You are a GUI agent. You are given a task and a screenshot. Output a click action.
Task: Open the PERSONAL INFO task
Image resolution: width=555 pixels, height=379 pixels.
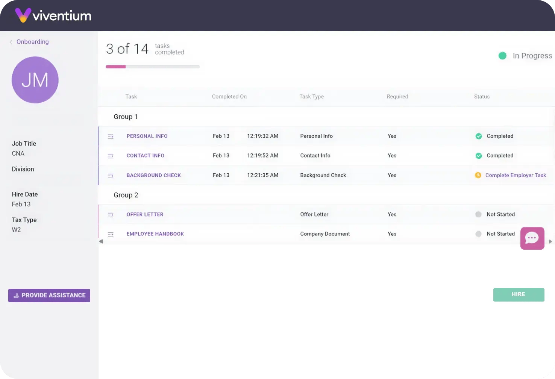[147, 136]
